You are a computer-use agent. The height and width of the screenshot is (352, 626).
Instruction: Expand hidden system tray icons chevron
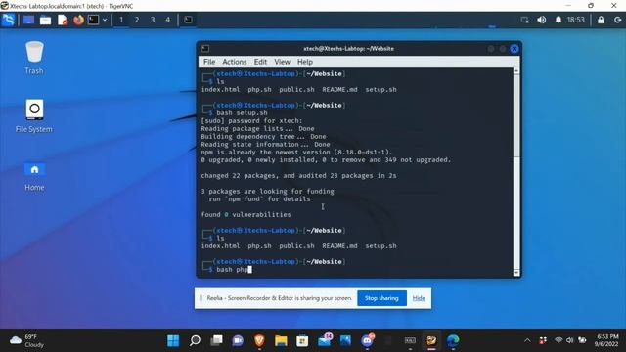[x=527, y=340]
